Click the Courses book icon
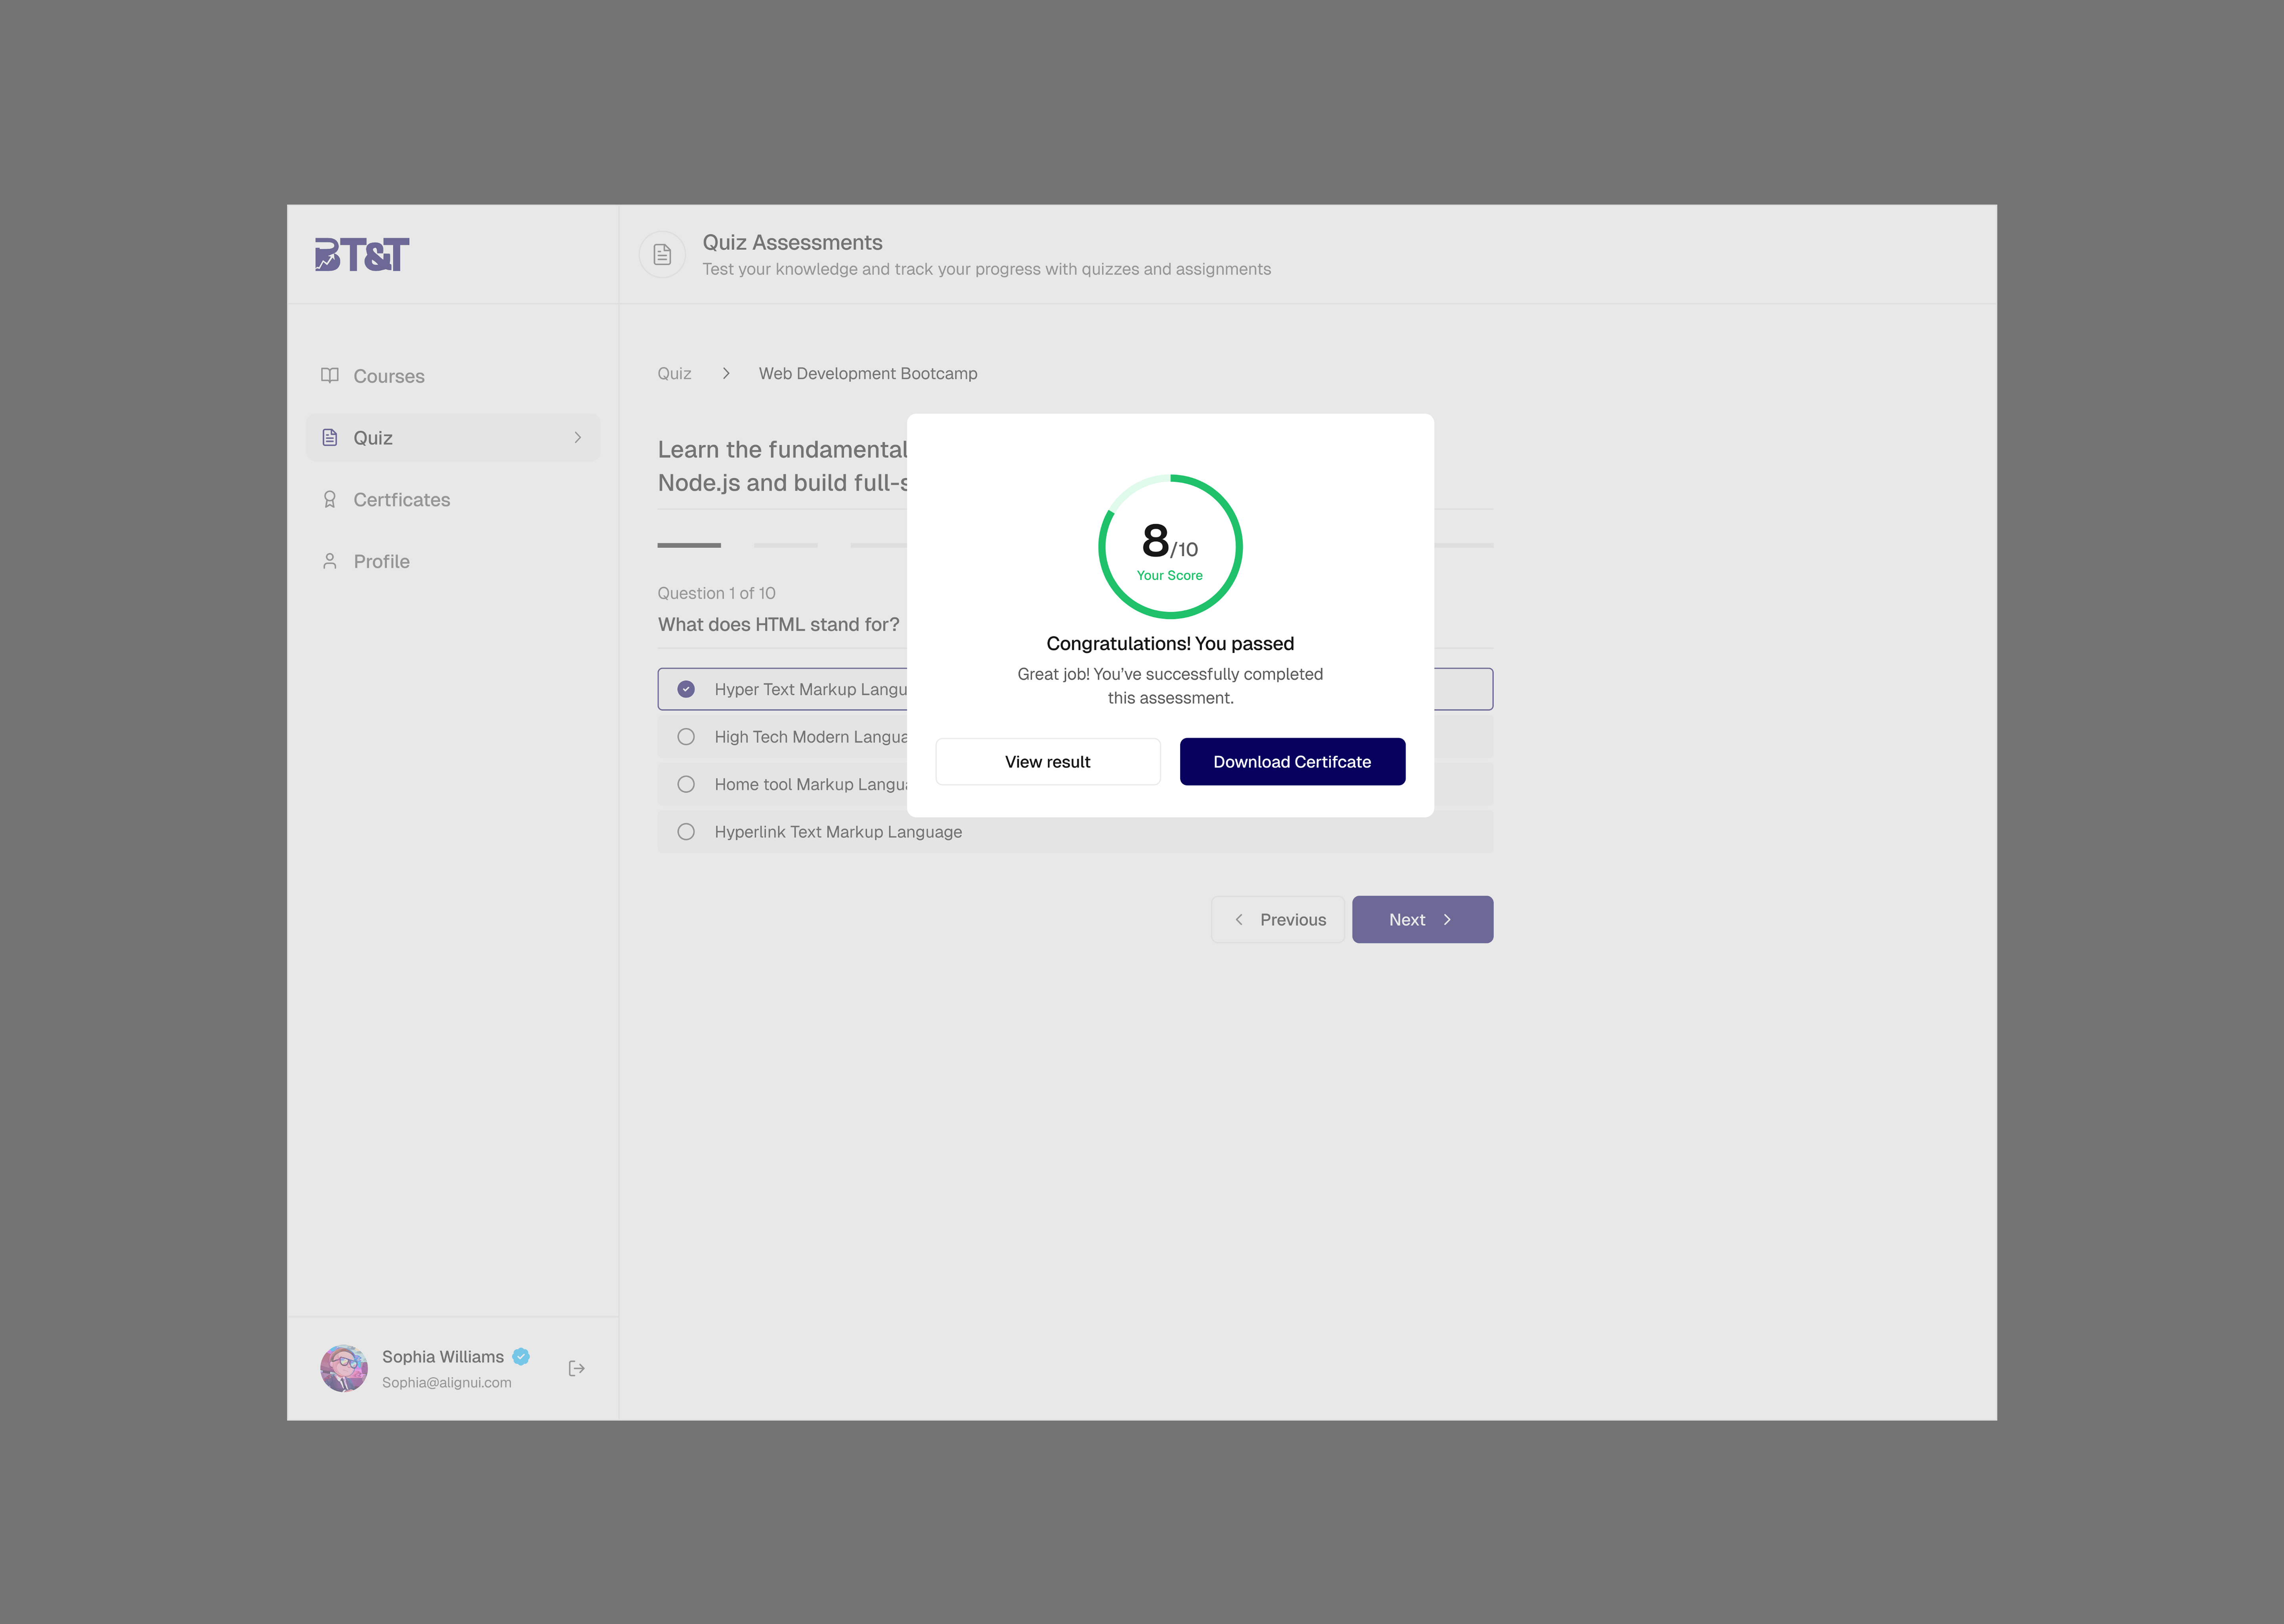This screenshot has width=2284, height=1624. (x=329, y=376)
